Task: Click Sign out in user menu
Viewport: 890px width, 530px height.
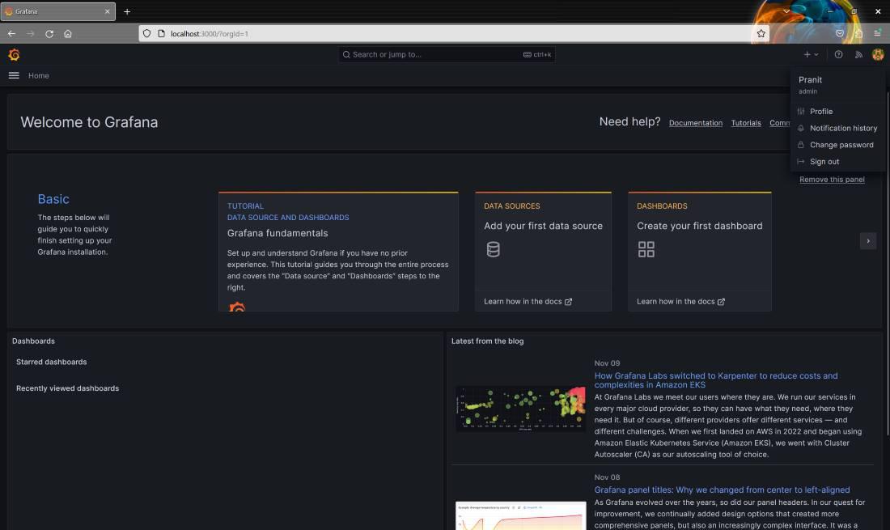Action: click(x=837, y=162)
